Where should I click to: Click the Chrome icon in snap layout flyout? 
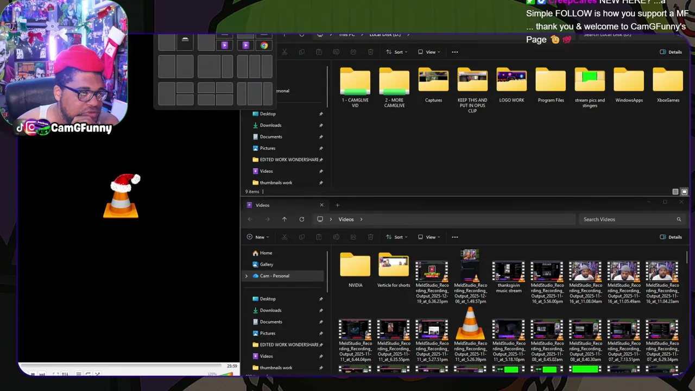[264, 46]
